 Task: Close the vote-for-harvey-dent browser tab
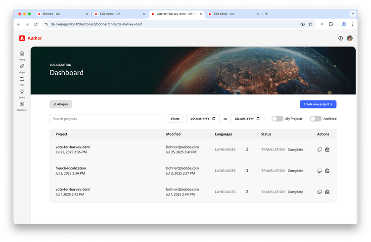201,14
